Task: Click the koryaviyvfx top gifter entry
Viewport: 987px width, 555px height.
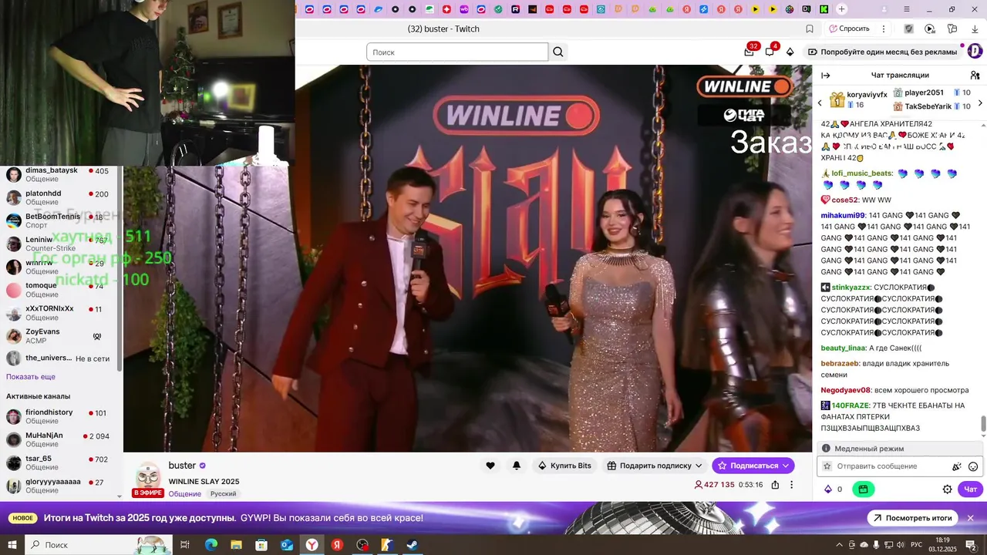Action: [x=857, y=99]
